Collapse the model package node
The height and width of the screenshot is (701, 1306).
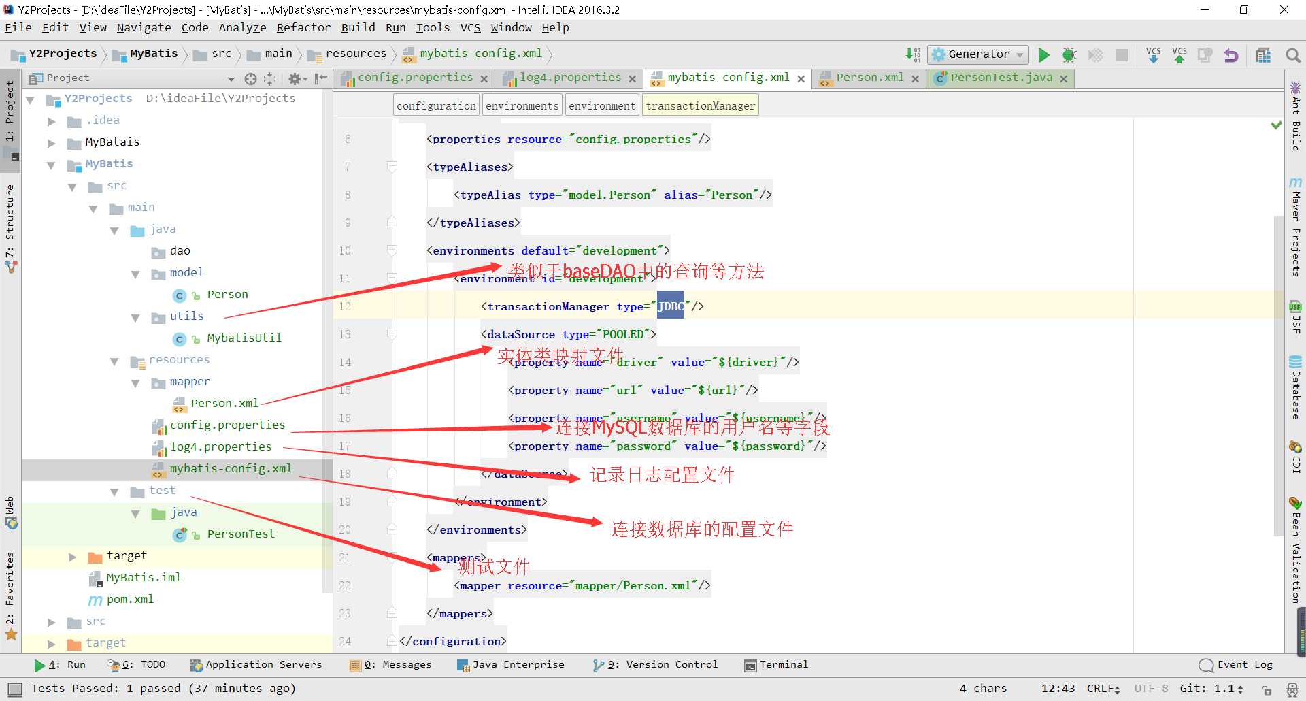[x=135, y=274]
